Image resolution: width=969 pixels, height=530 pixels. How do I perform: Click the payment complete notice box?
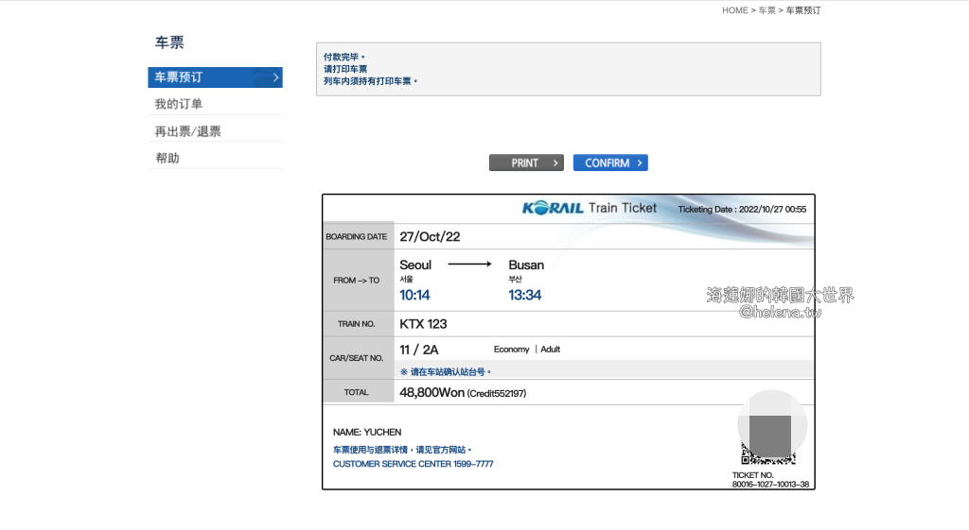click(x=568, y=69)
